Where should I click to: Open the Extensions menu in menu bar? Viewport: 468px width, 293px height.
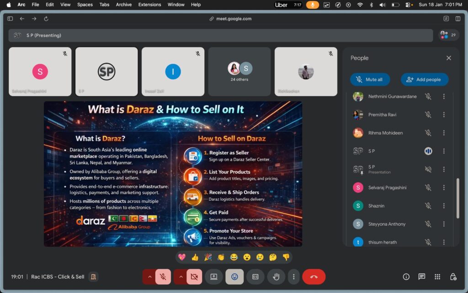(x=150, y=5)
